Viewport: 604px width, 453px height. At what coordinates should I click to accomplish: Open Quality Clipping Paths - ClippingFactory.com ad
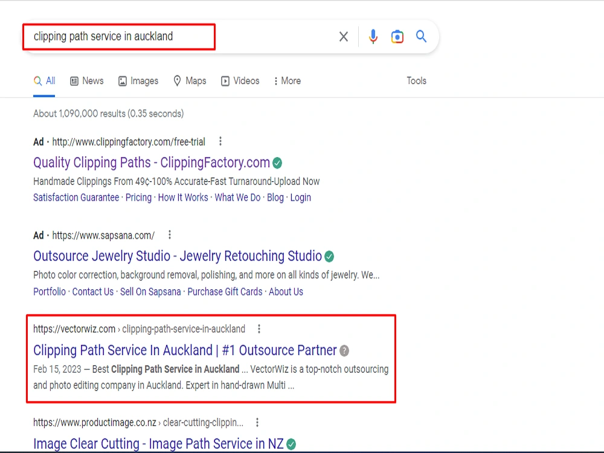pyautogui.click(x=152, y=162)
